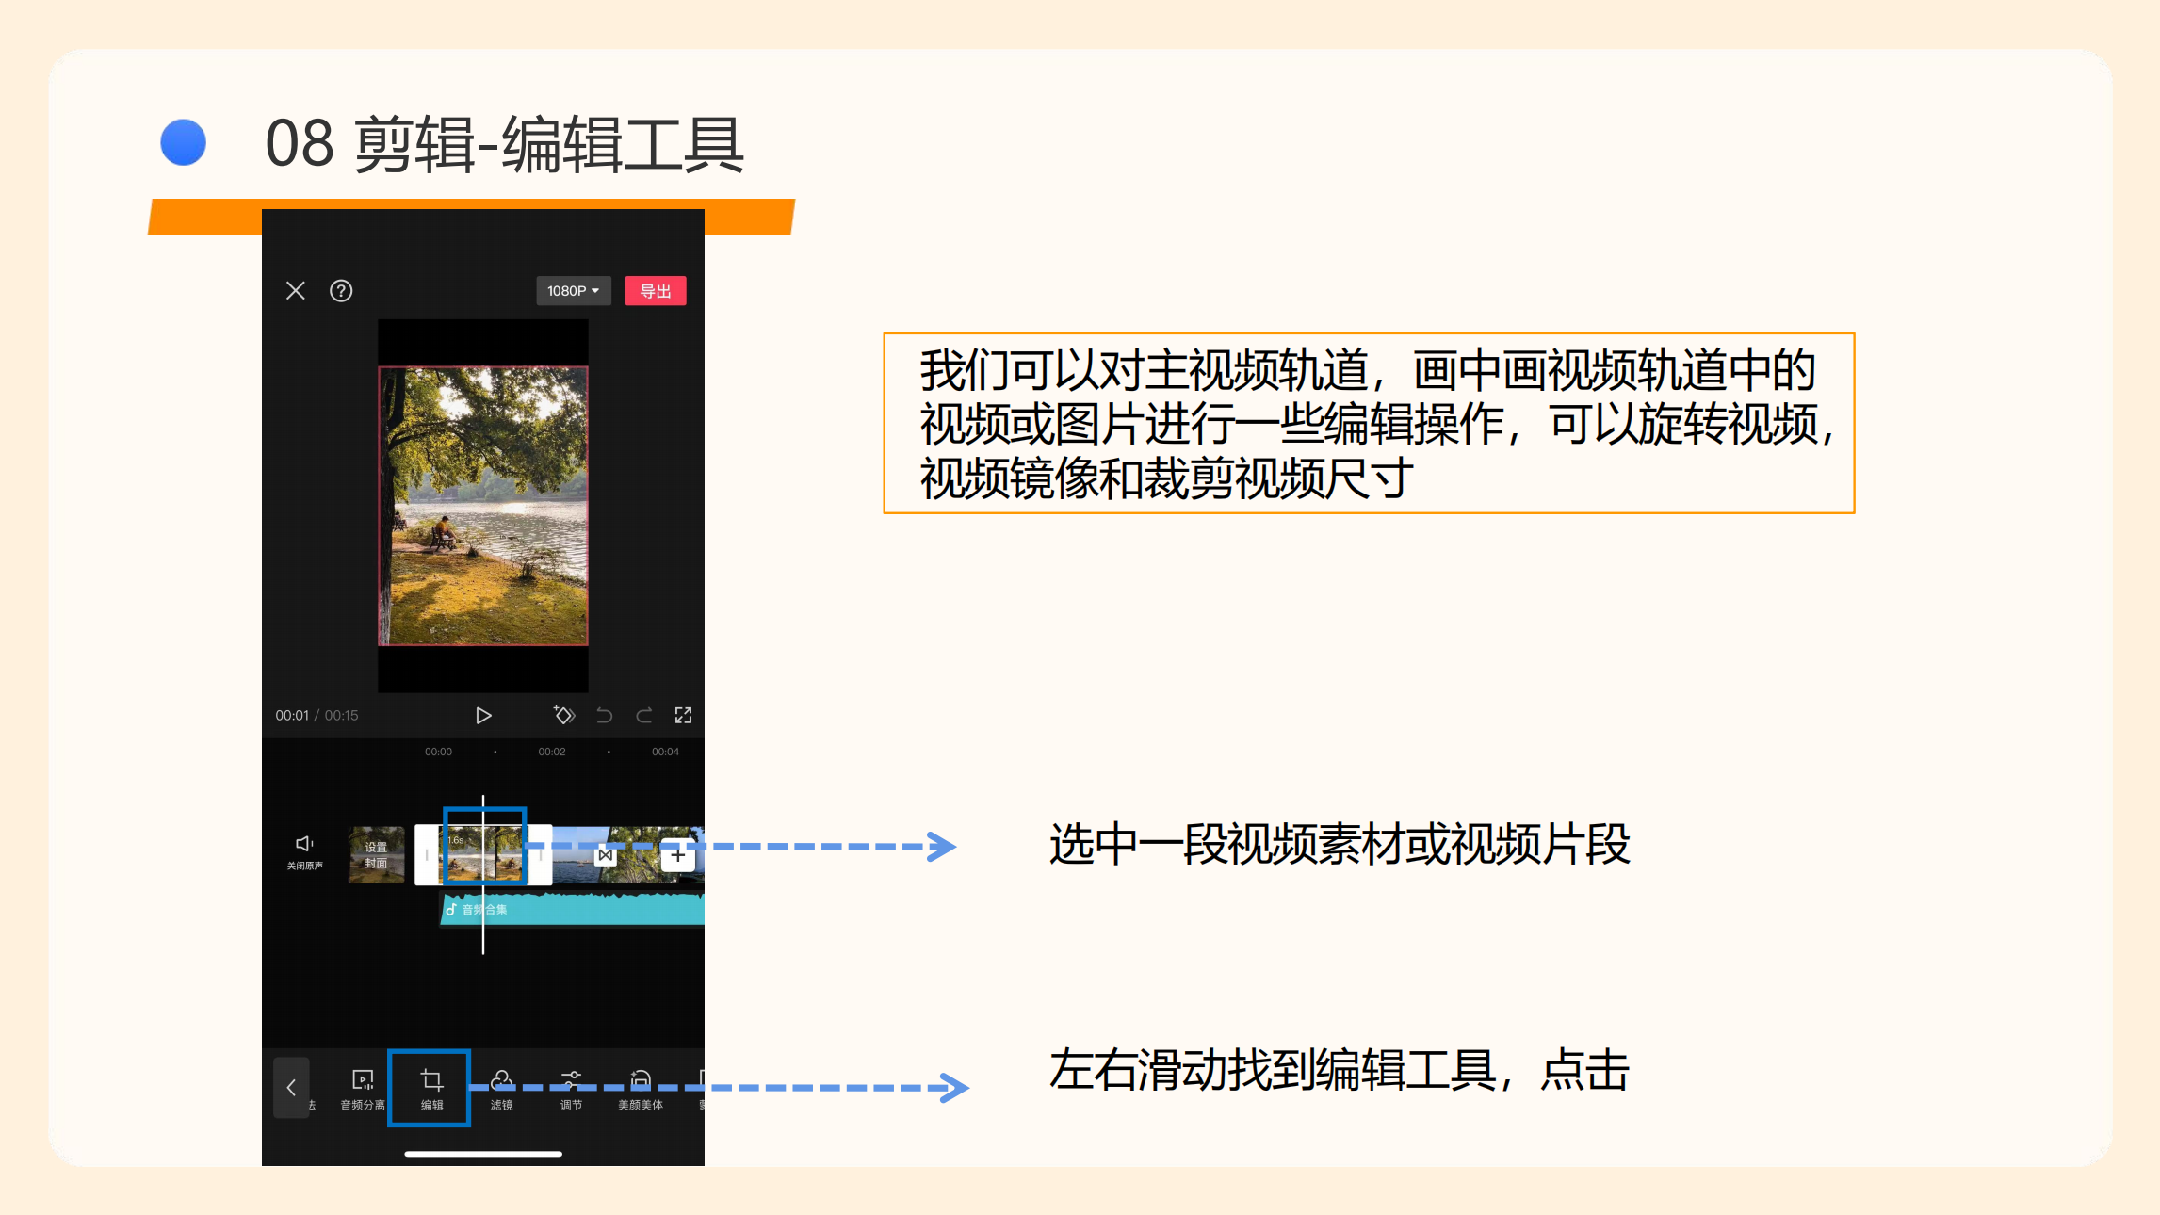The width and height of the screenshot is (2160, 1215).
Task: Redo the last edit
Action: tap(644, 716)
